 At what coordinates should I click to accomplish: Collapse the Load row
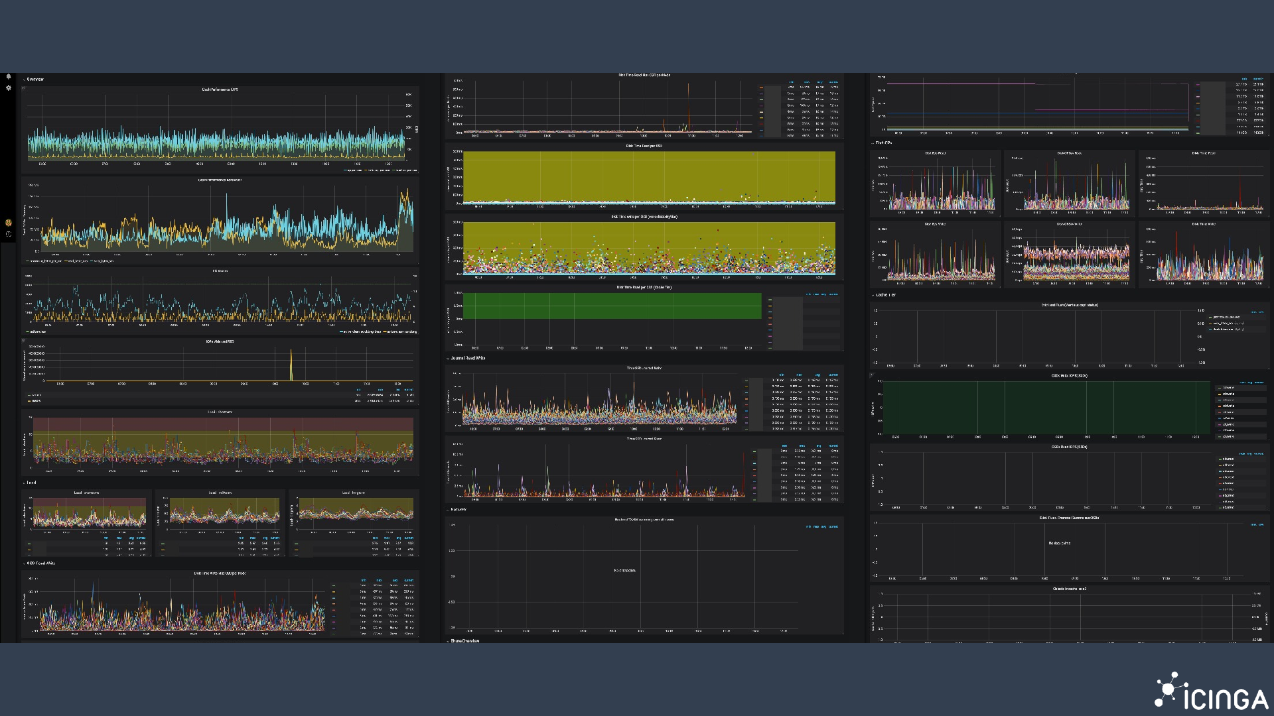pyautogui.click(x=30, y=483)
